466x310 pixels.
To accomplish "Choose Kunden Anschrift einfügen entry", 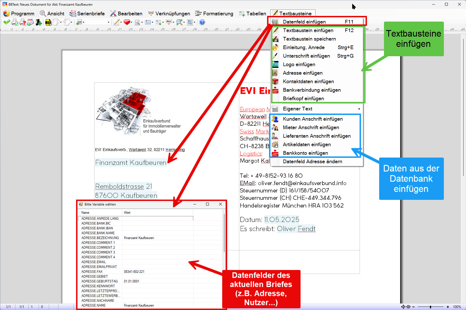I will tap(317, 119).
